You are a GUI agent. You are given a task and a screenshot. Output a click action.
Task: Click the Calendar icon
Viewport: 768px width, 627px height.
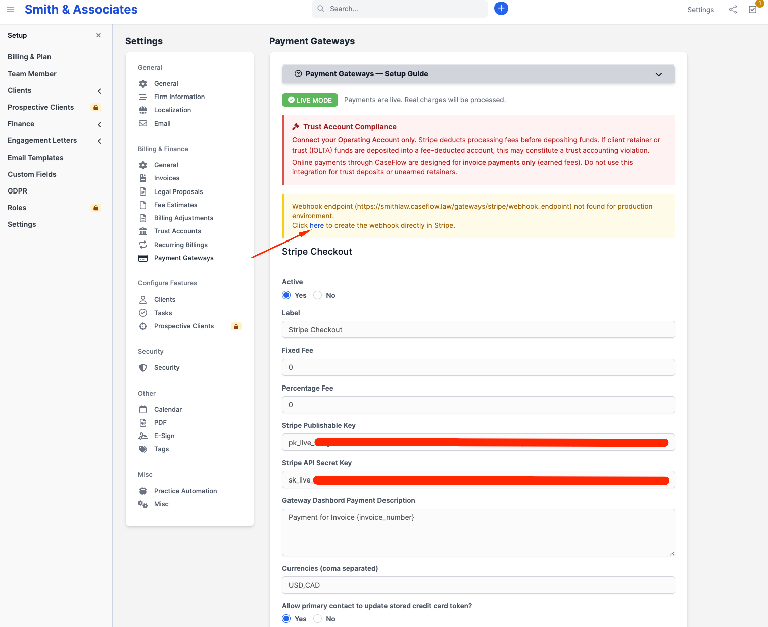pos(143,409)
